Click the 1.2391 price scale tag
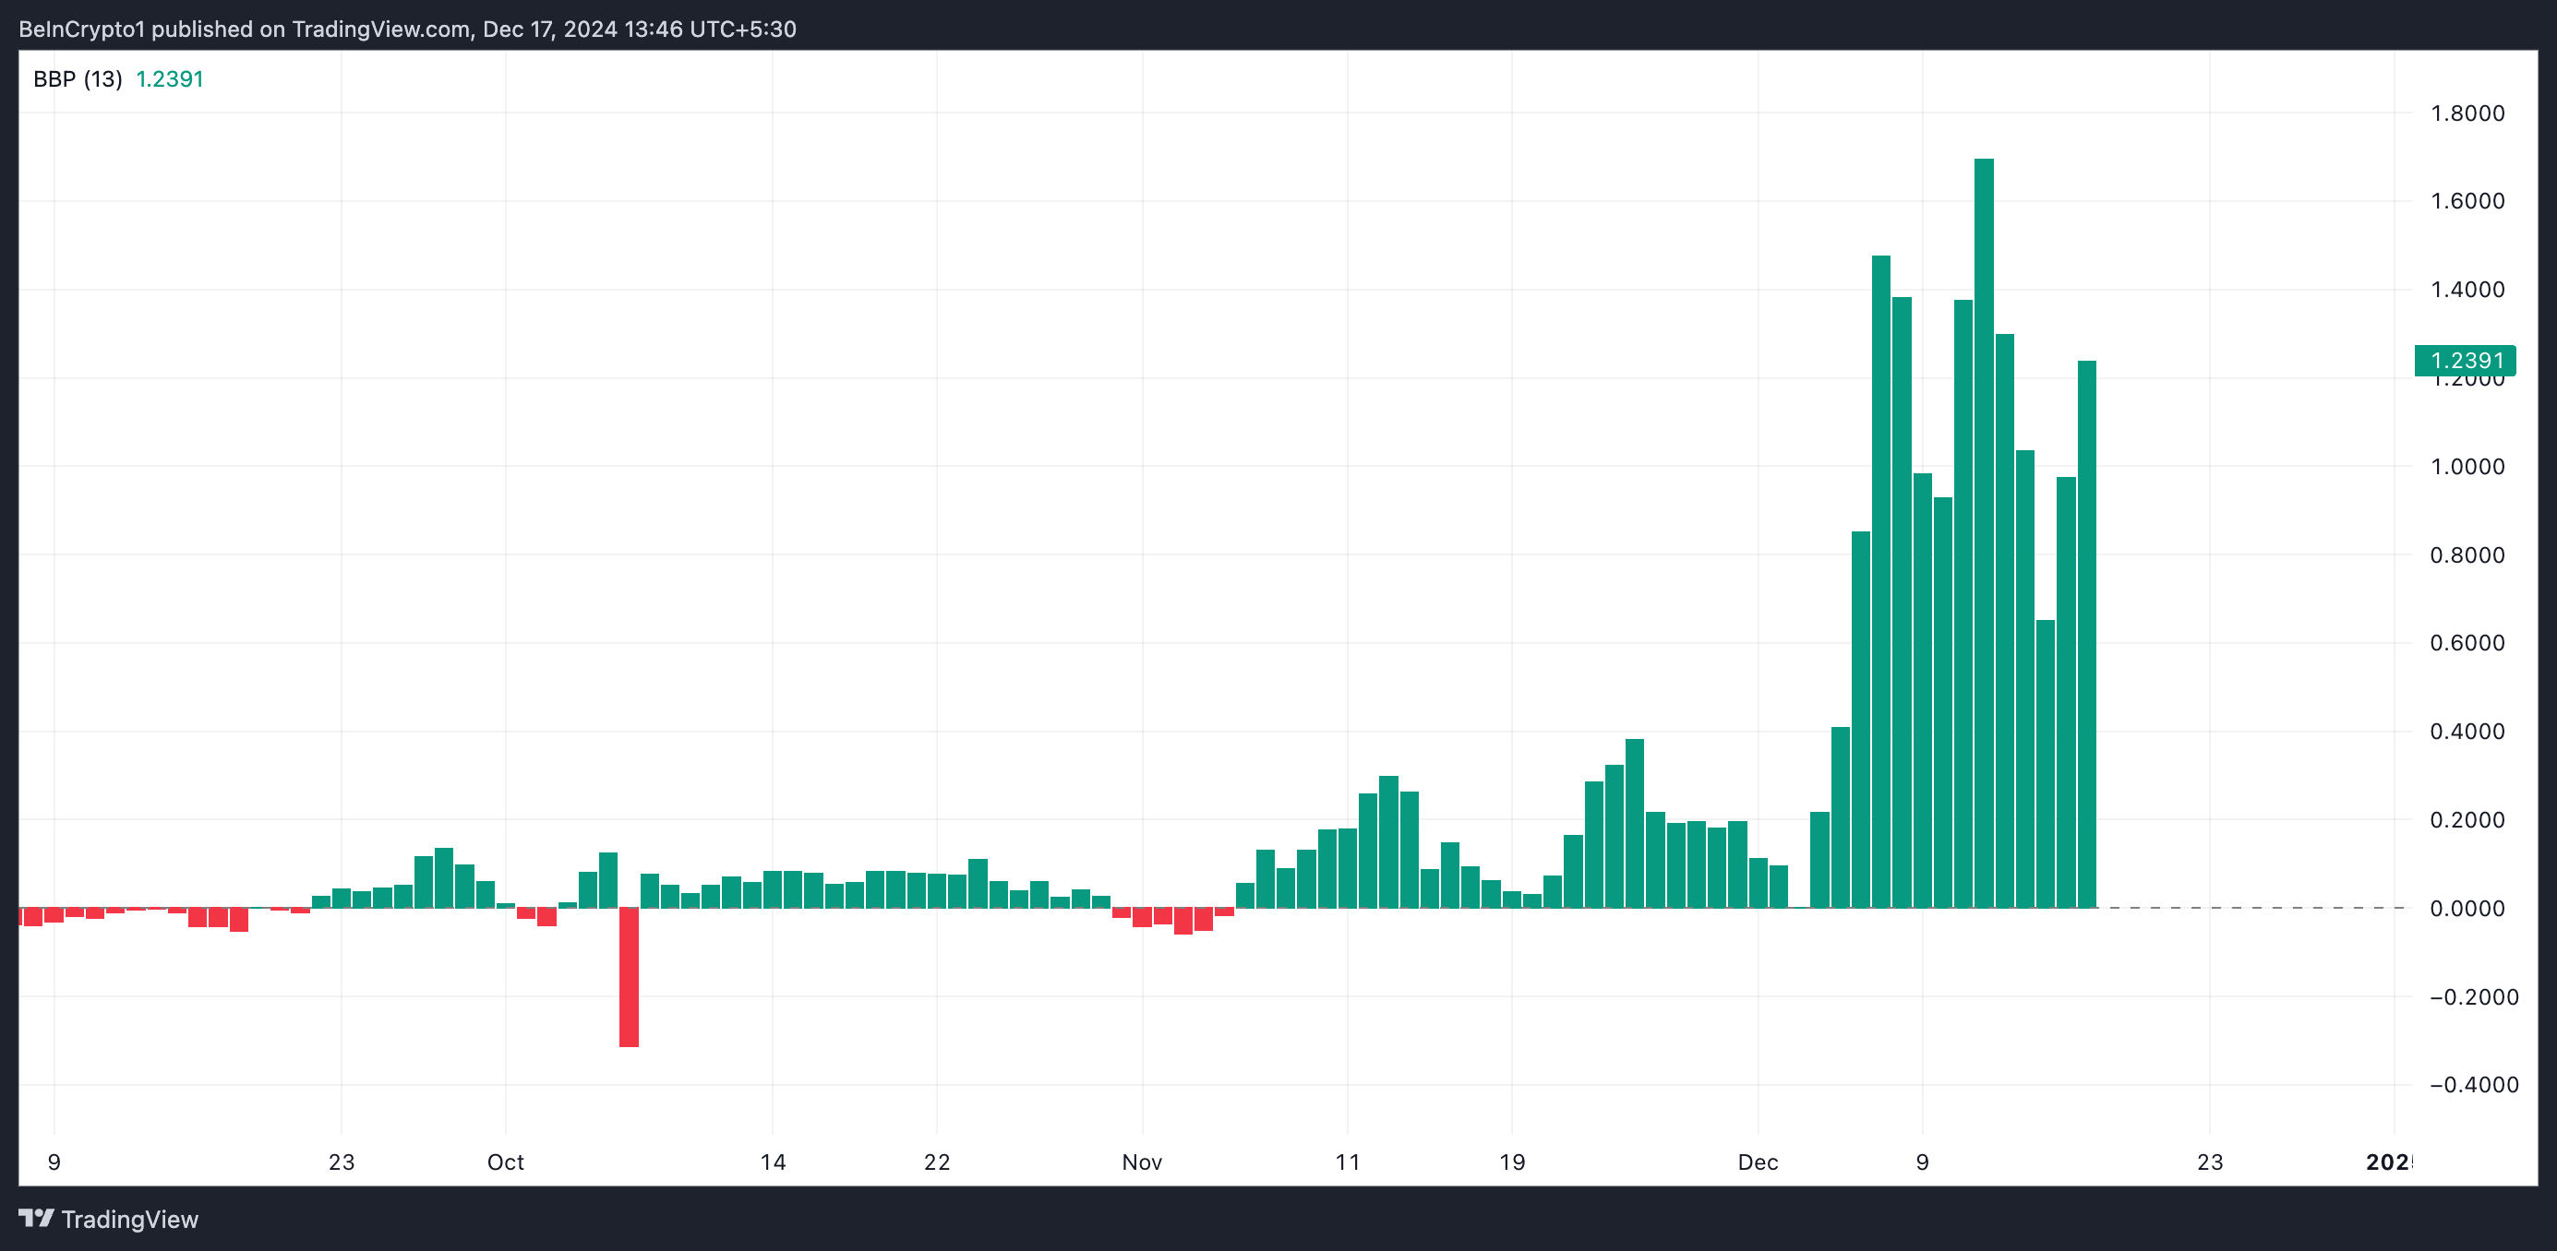Image resolution: width=2557 pixels, height=1251 pixels. coord(2465,360)
